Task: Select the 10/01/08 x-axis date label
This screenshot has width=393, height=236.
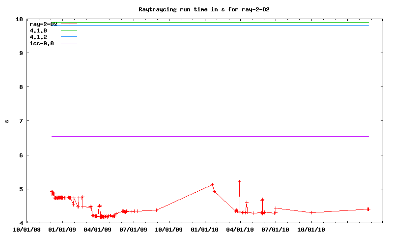Action: tap(27, 229)
